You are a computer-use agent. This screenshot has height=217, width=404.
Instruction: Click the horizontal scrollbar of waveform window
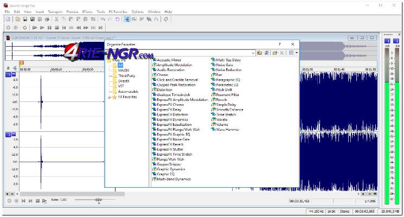click(x=73, y=194)
